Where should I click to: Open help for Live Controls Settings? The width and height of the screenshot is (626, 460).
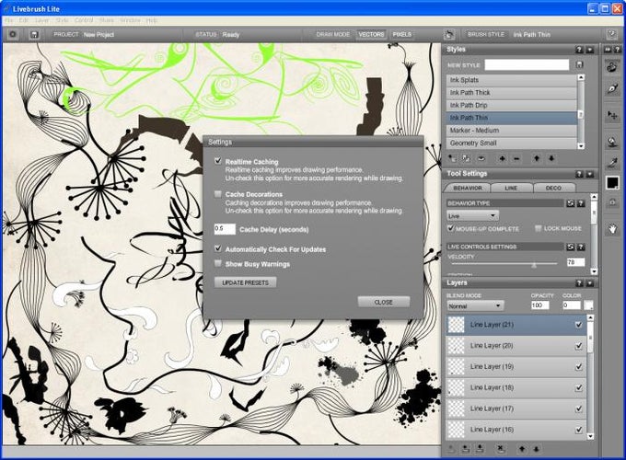pyautogui.click(x=581, y=247)
